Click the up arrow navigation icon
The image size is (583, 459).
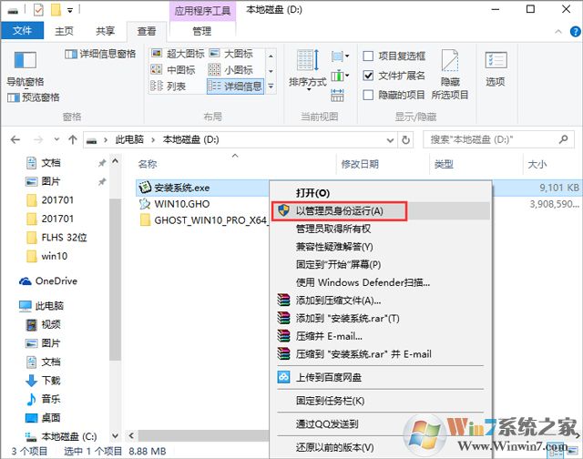(72, 139)
